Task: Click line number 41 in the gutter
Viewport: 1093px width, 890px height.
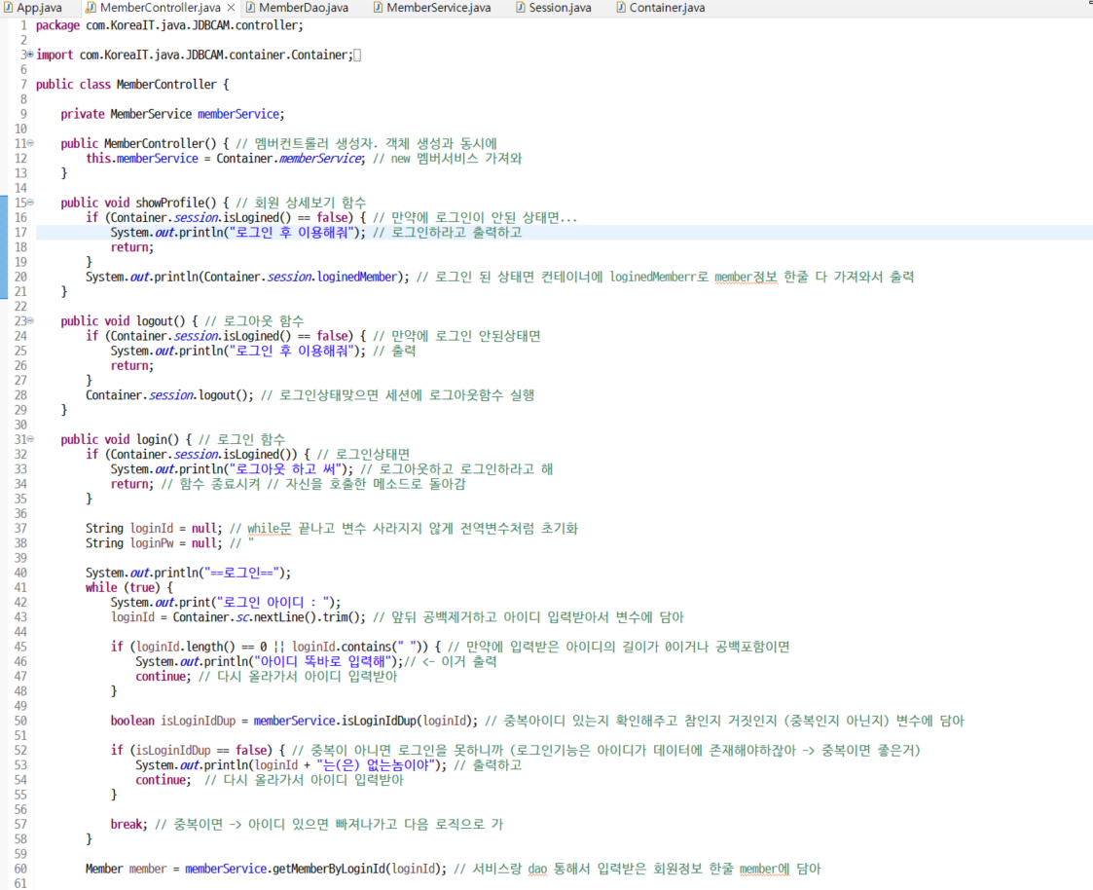Action: (20, 587)
